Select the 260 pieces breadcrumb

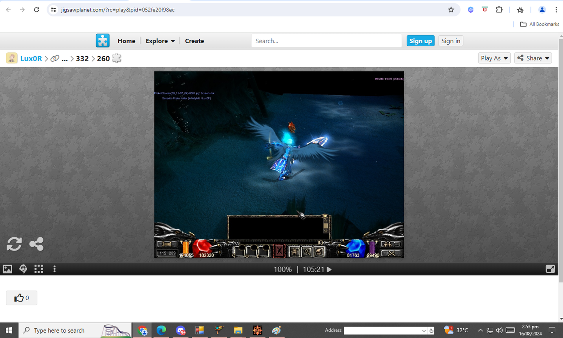(x=103, y=58)
